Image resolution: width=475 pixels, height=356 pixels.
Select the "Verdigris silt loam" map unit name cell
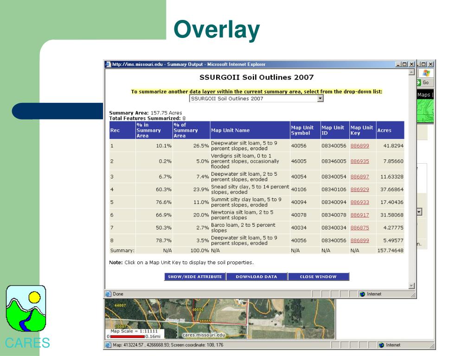tap(250, 161)
